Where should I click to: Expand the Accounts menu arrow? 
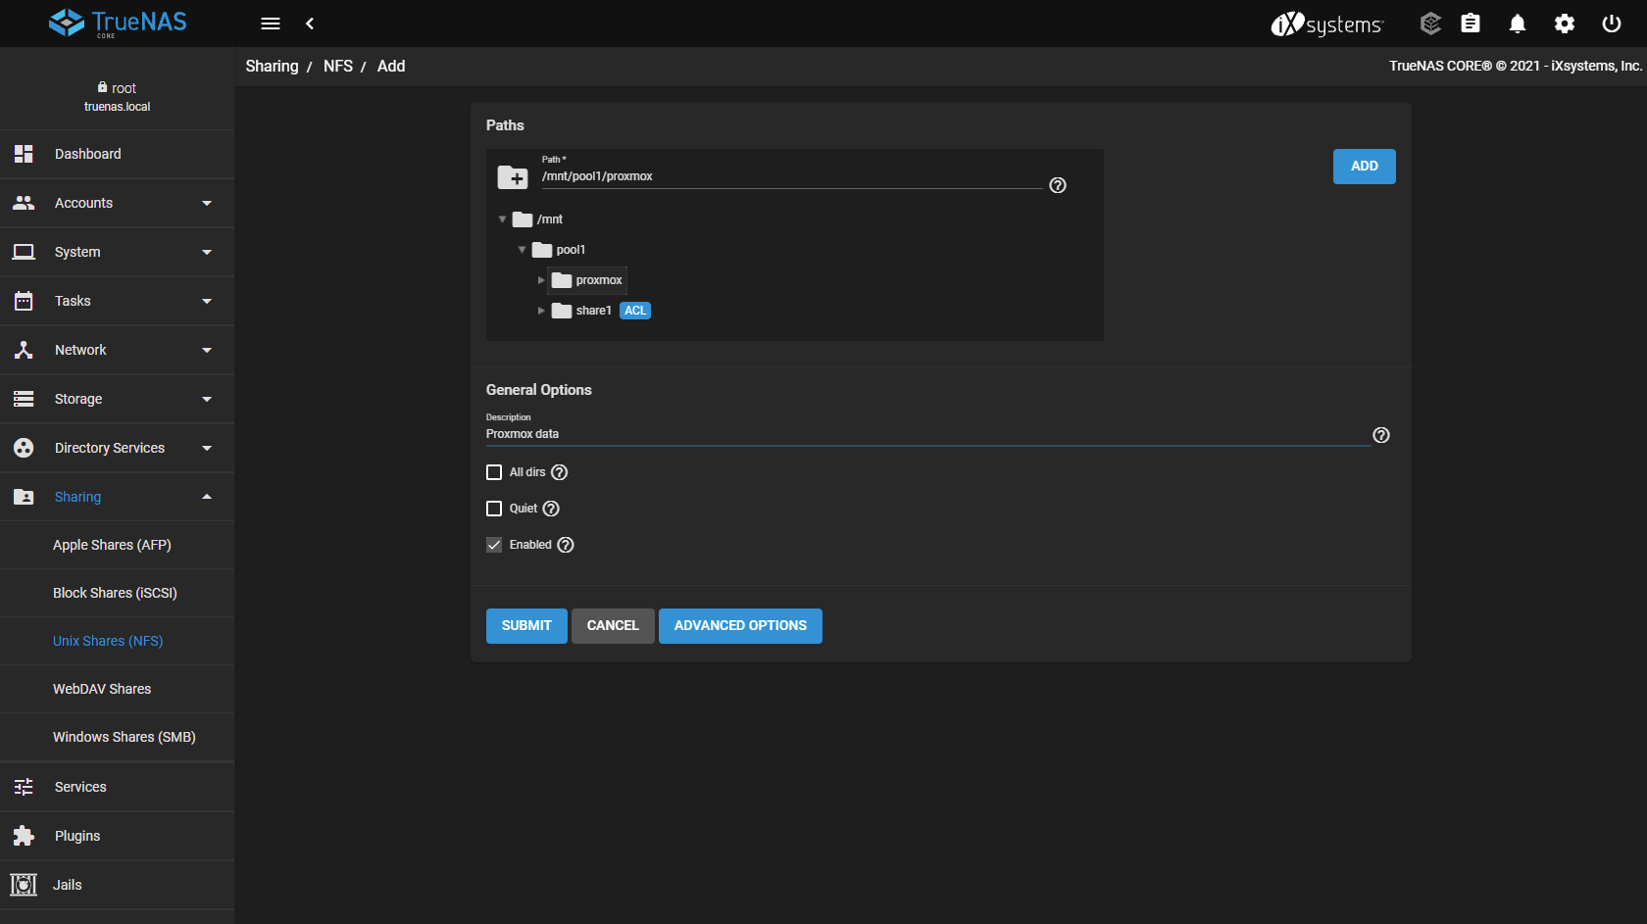pos(207,203)
